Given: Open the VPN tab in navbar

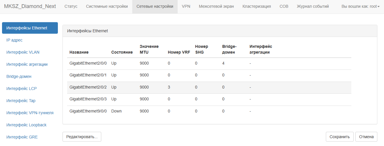Looking at the screenshot, I should coord(186,6).
